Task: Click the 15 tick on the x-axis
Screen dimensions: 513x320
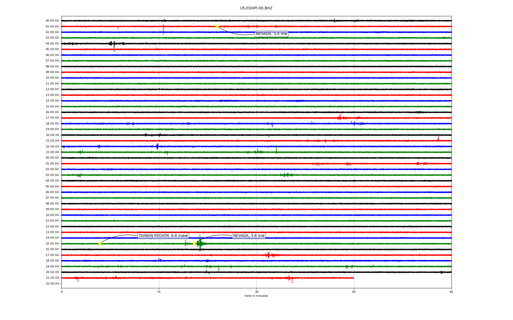Action: (159, 292)
